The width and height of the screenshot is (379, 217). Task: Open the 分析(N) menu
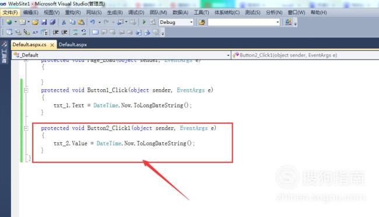click(274, 12)
